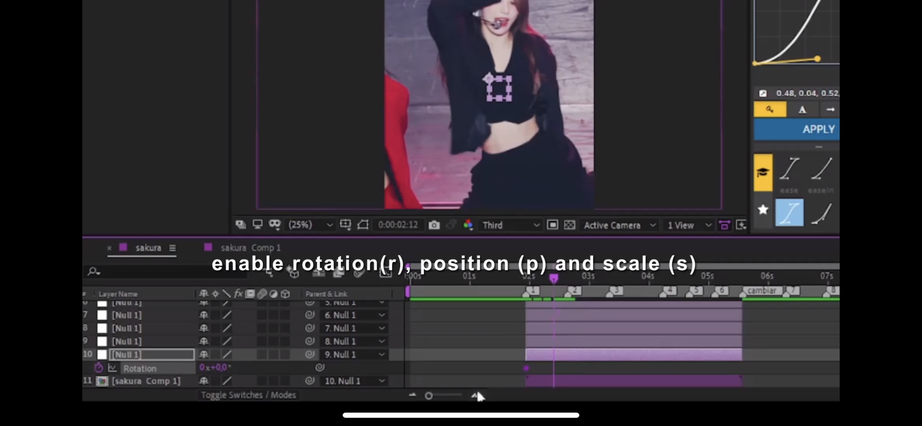Click the timeline zoom slider handle
Screen dimensions: 922x426
[x=429, y=396]
